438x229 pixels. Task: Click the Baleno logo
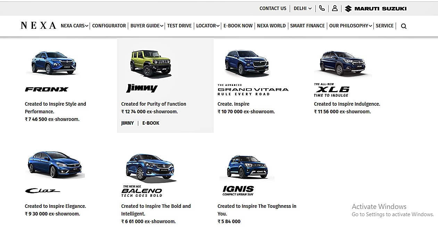pos(142,191)
